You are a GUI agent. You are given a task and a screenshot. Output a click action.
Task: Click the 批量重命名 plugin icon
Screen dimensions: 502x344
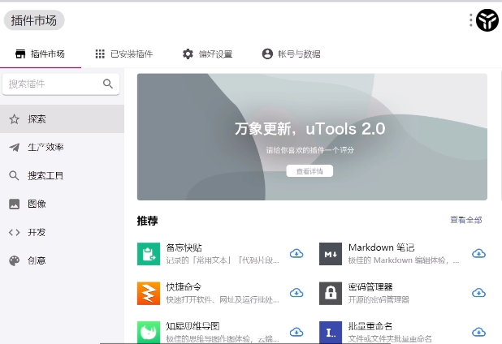pos(331,332)
